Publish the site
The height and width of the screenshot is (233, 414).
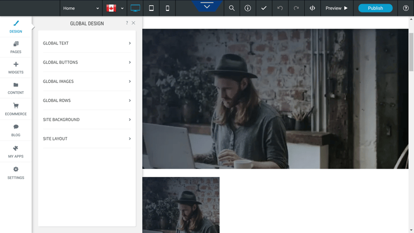[x=375, y=8]
